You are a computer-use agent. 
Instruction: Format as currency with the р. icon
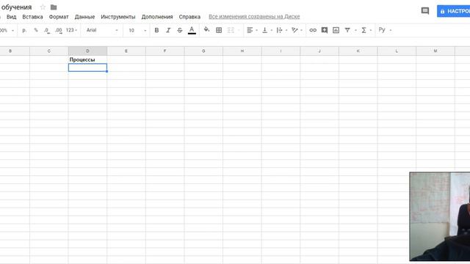click(x=24, y=30)
